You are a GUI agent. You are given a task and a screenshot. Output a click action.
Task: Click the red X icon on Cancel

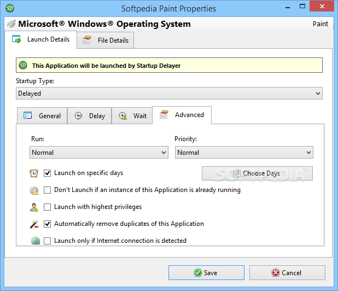point(276,273)
